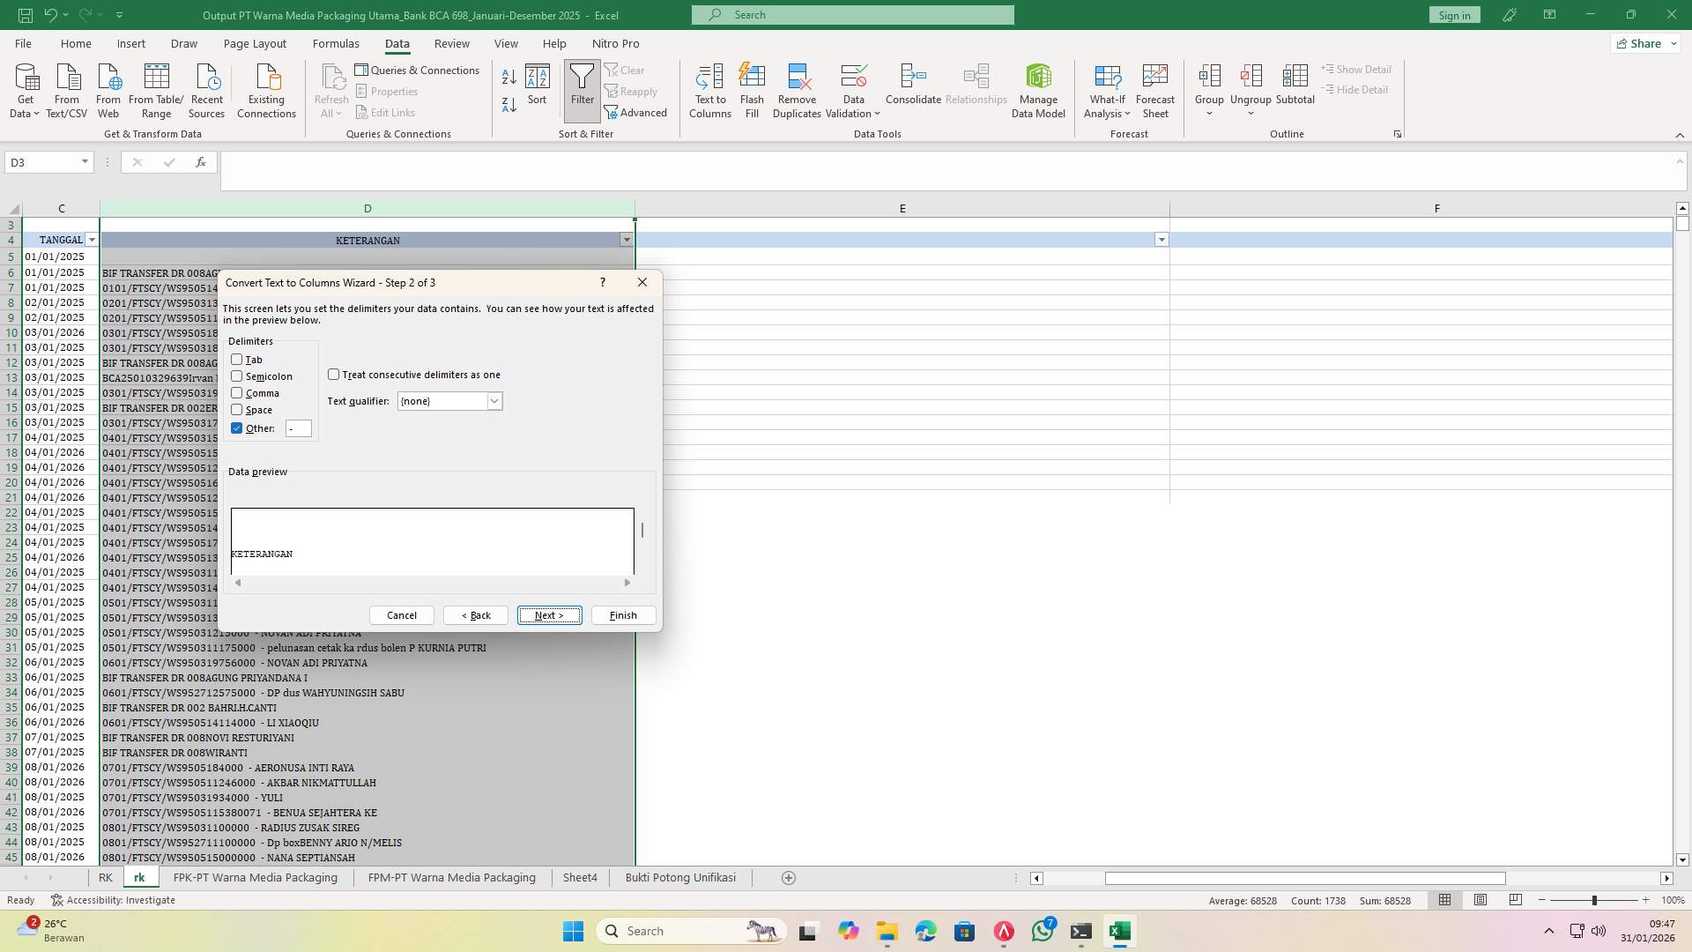1692x952 pixels.
Task: Cancel the Text to Columns wizard
Action: click(401, 614)
